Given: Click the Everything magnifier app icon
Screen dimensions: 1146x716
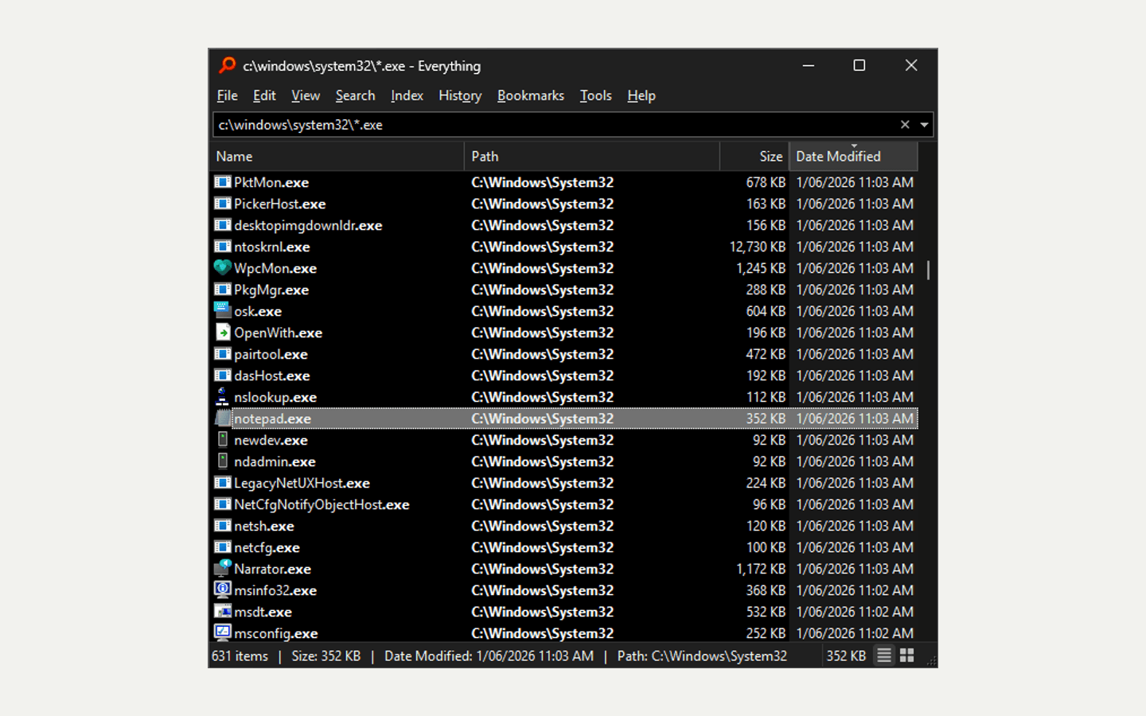Looking at the screenshot, I should tap(228, 65).
